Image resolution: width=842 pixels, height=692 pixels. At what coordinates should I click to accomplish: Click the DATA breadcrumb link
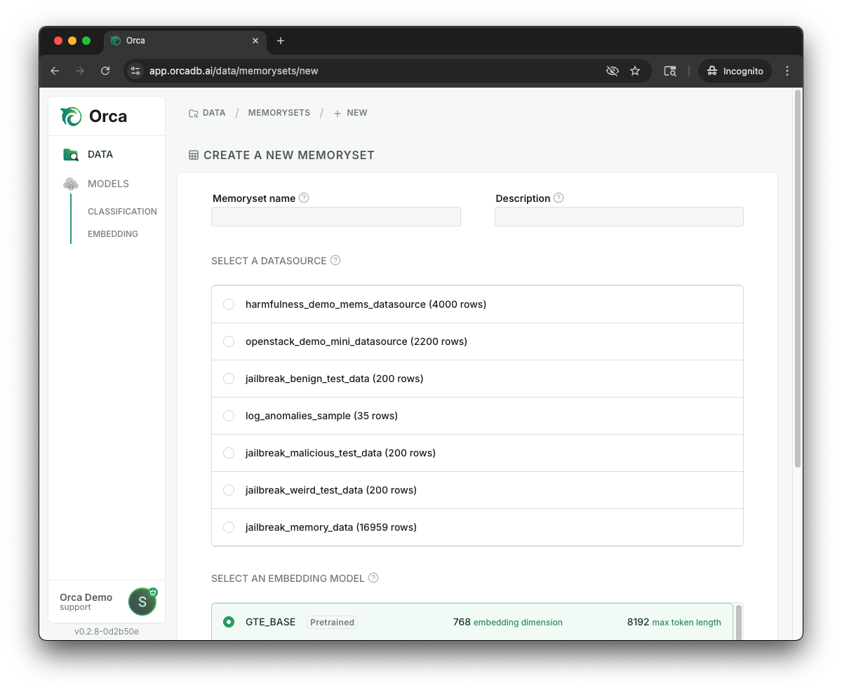click(214, 113)
